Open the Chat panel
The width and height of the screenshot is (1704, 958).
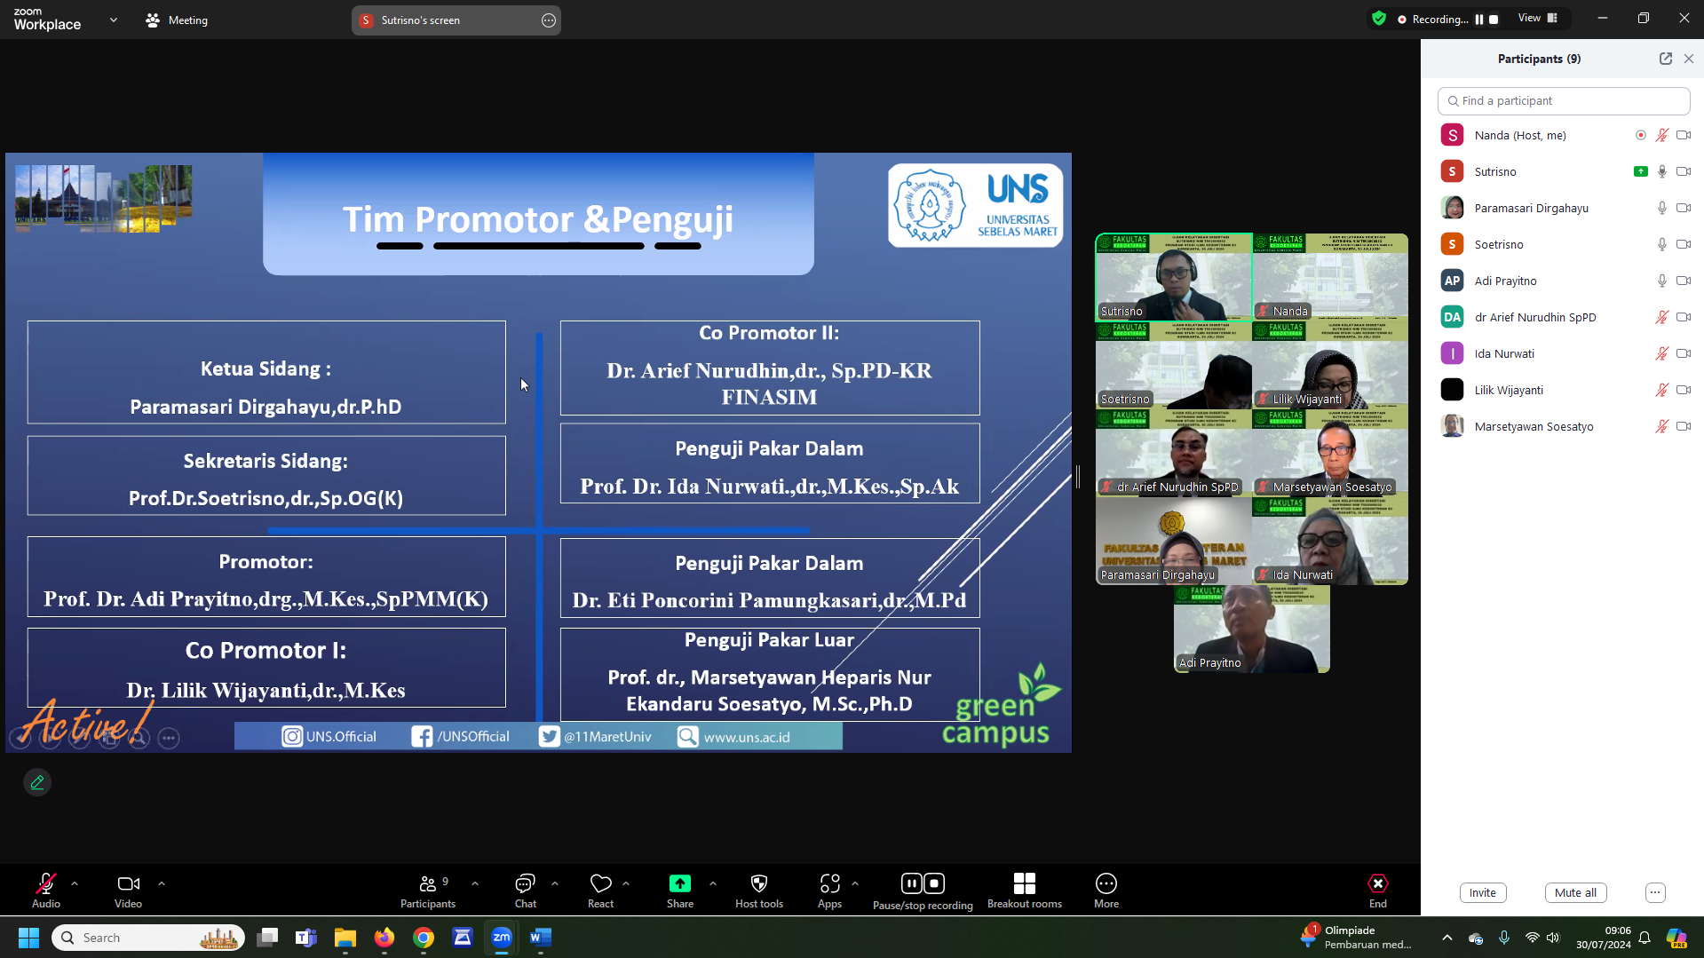click(x=526, y=891)
